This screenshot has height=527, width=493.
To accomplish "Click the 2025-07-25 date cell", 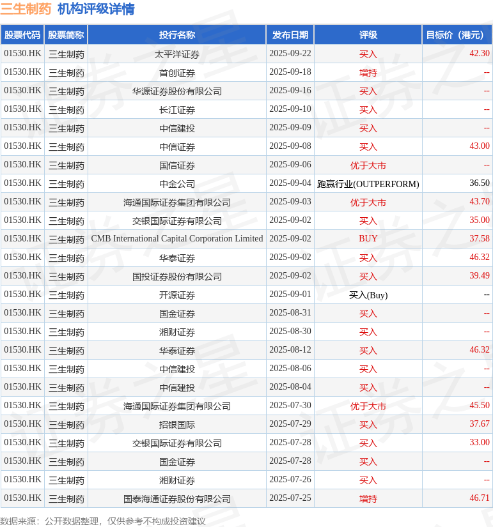I will (290, 498).
